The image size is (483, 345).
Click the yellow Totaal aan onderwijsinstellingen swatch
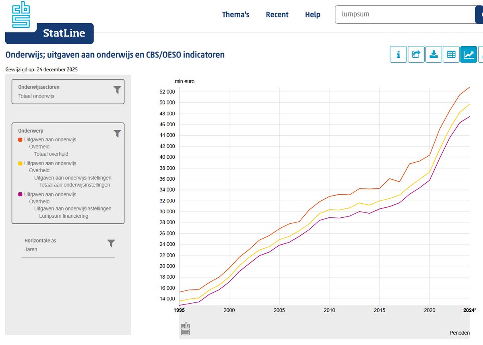tap(21, 163)
